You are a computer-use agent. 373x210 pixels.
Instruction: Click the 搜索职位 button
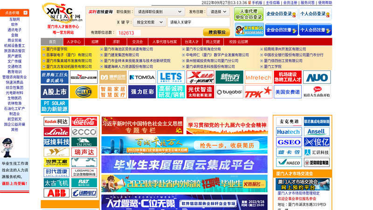[216, 32]
